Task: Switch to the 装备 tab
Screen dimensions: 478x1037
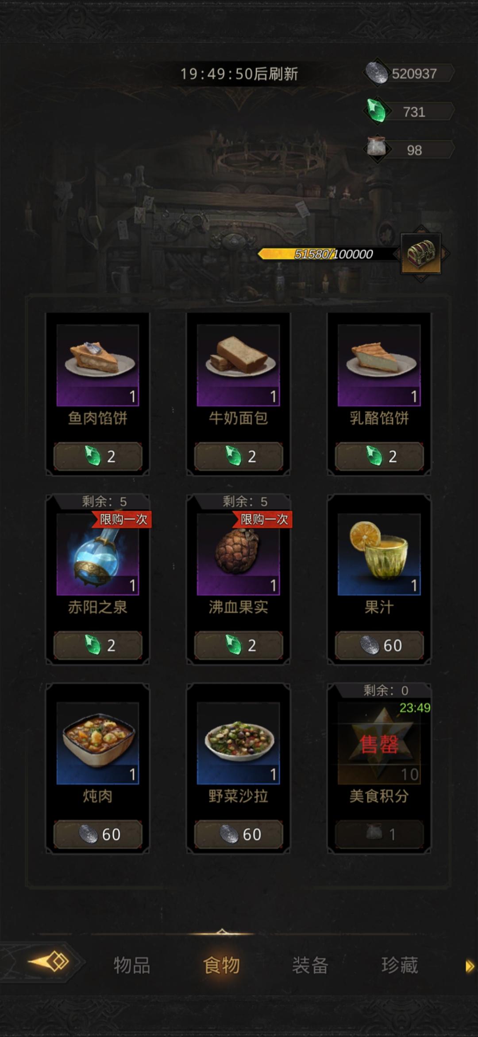Action: (310, 965)
